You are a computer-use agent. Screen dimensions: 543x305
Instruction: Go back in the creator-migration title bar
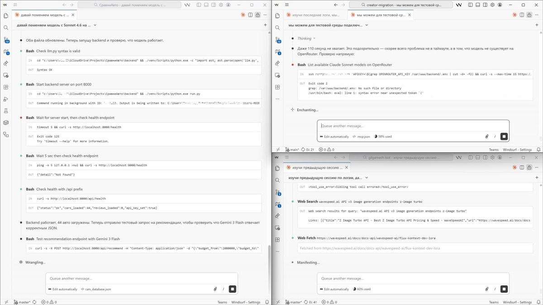point(336,5)
